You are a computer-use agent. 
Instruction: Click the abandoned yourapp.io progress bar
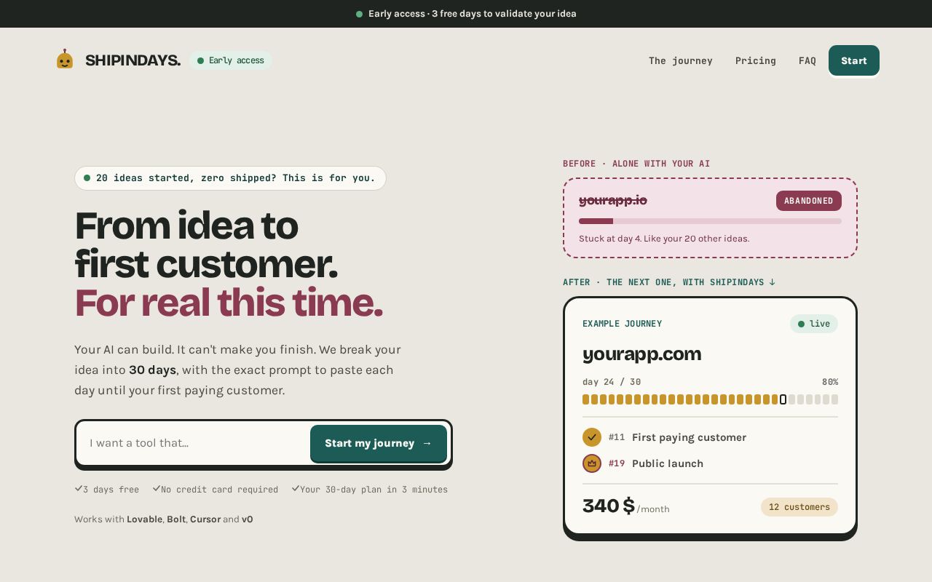(x=710, y=221)
